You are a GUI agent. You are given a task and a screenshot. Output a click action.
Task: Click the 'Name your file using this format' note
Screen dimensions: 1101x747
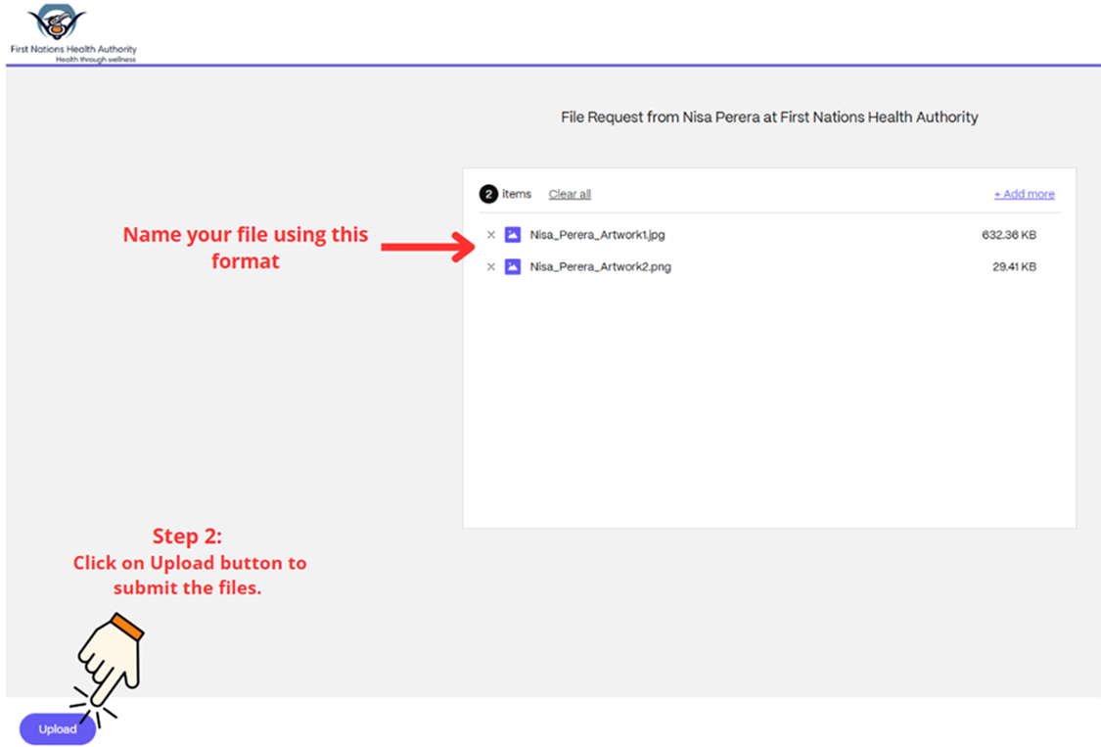point(245,248)
